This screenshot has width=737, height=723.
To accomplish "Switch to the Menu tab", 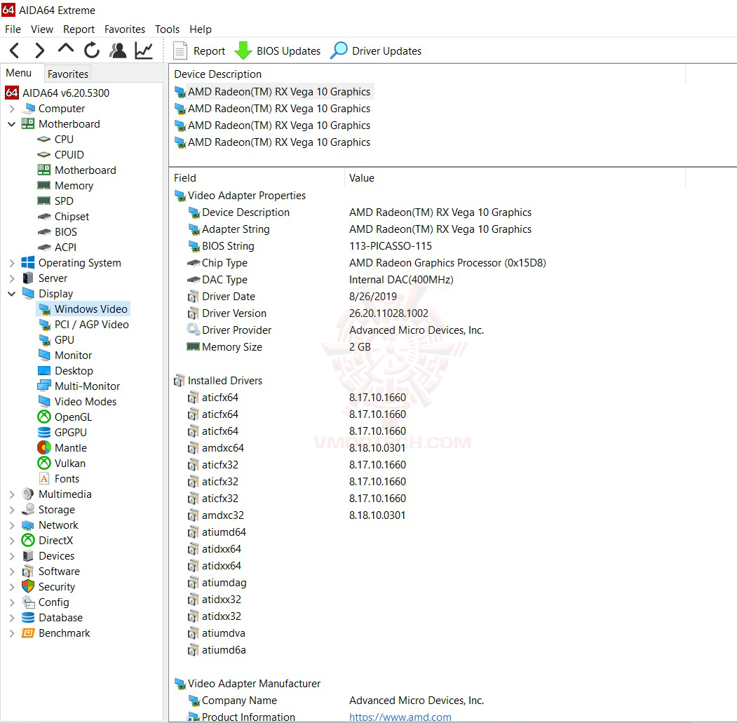I will (x=19, y=73).
